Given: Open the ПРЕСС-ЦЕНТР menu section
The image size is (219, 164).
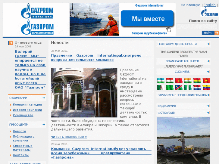Looking at the screenshot, I should pos(27,125).
